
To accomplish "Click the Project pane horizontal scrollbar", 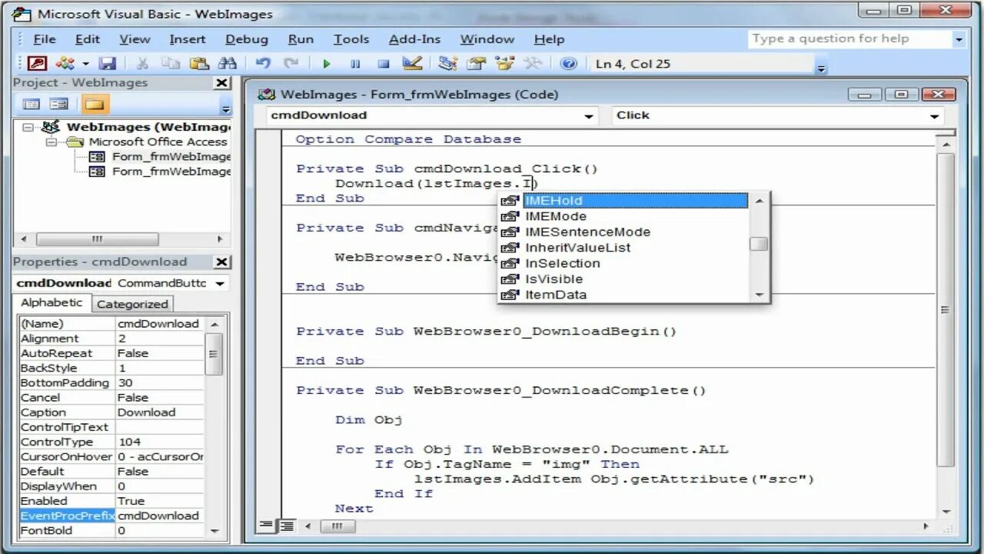I will pos(121,239).
